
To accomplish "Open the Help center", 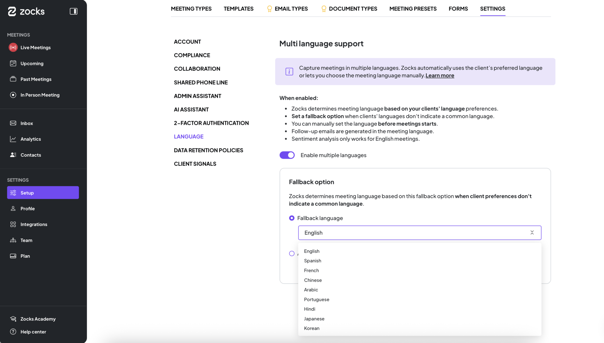I will (x=33, y=332).
